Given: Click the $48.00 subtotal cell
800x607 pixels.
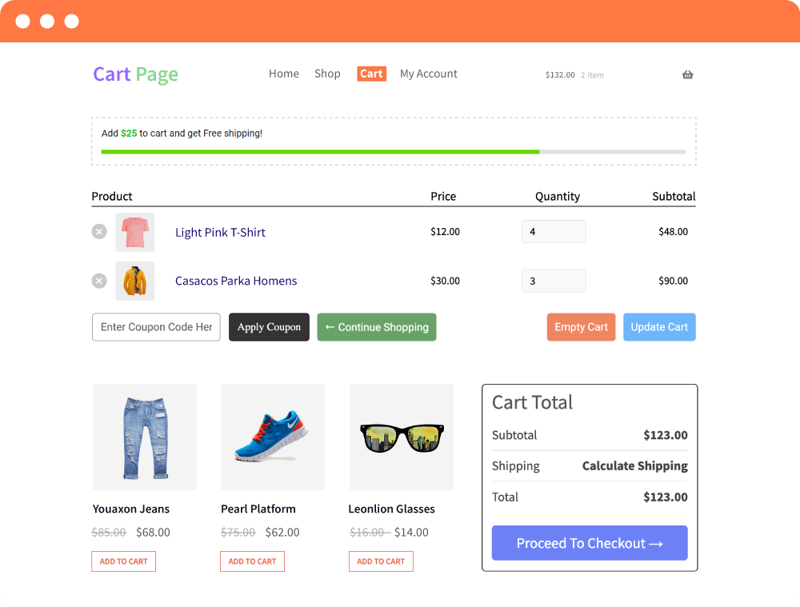Looking at the screenshot, I should pyautogui.click(x=673, y=232).
